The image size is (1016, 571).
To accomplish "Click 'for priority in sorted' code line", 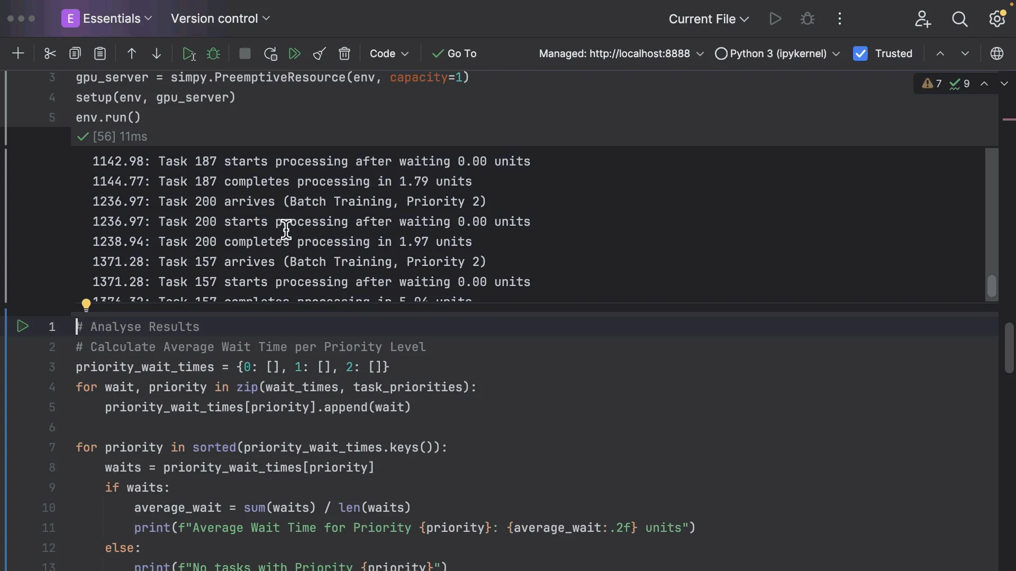I will click(x=261, y=447).
